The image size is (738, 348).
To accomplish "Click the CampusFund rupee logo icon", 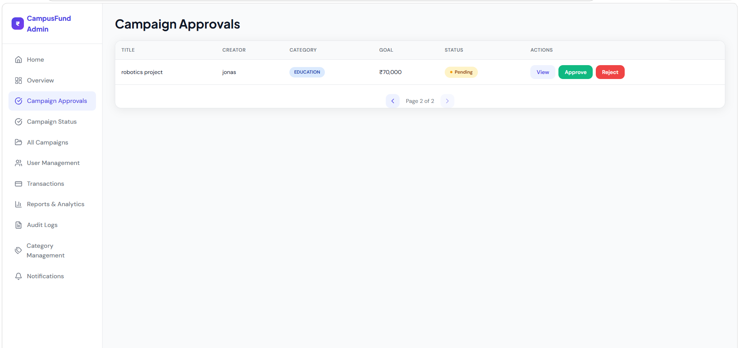I will pyautogui.click(x=18, y=24).
